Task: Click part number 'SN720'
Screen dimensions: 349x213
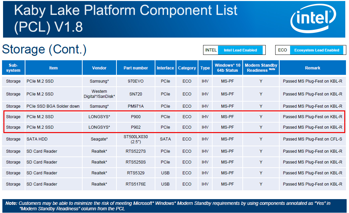Action: coord(136,94)
